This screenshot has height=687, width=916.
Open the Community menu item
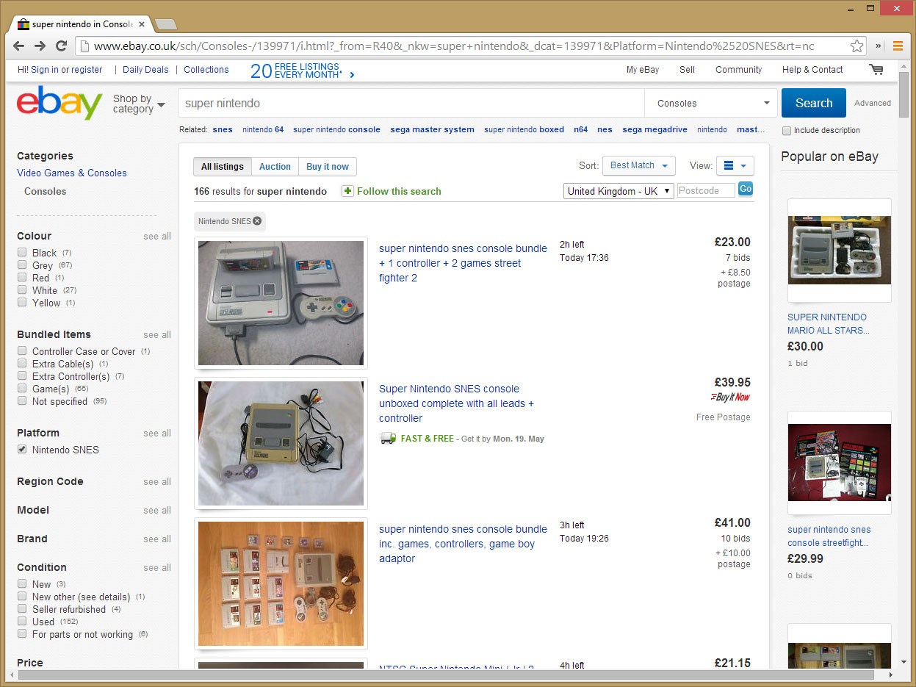738,70
